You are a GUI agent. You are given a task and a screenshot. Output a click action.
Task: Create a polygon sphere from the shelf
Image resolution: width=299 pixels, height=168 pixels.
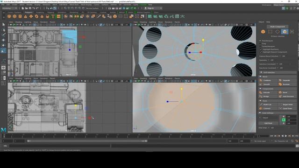[x=9, y=17]
